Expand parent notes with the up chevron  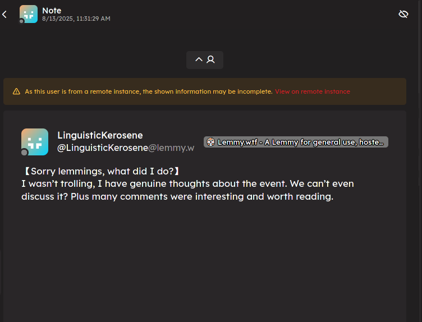(199, 59)
